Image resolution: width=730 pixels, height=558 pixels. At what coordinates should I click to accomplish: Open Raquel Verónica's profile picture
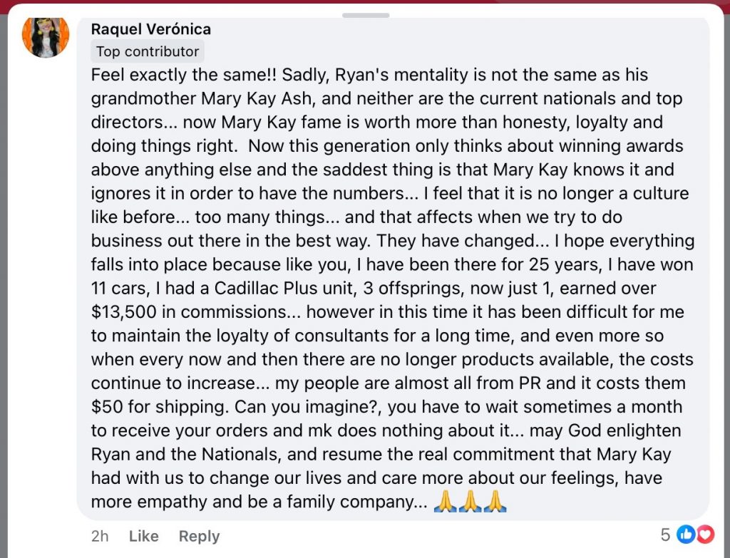(x=46, y=36)
